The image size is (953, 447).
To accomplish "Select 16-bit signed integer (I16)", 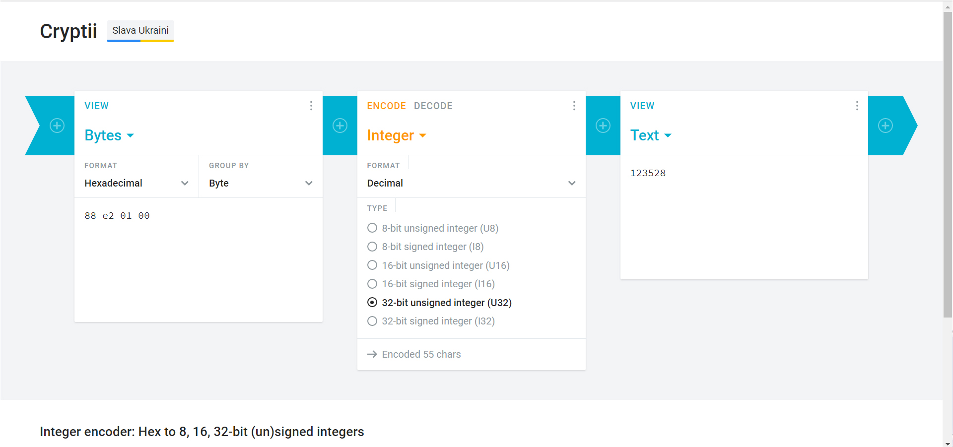I will (431, 284).
